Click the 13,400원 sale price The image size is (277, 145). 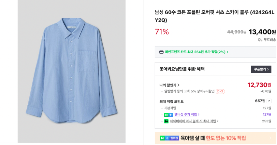(x=262, y=32)
